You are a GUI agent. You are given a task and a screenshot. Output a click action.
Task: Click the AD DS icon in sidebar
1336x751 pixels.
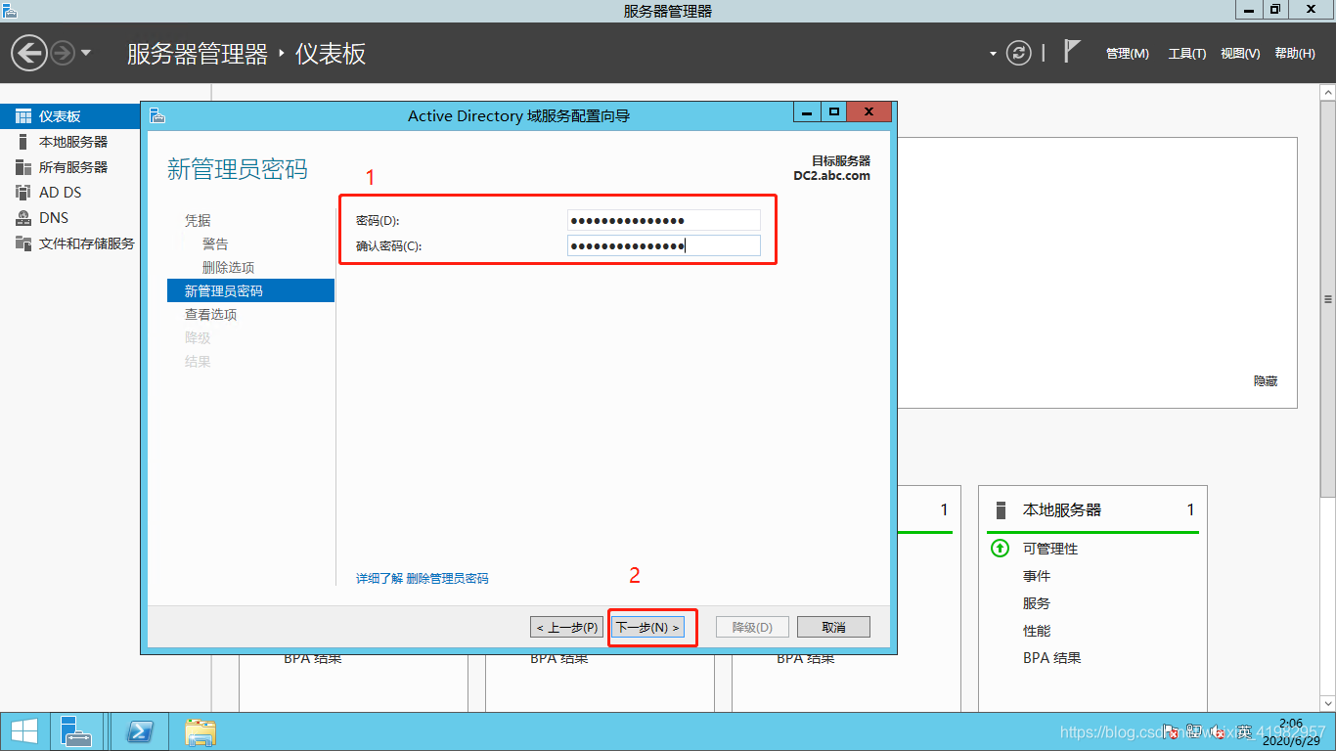pos(23,193)
